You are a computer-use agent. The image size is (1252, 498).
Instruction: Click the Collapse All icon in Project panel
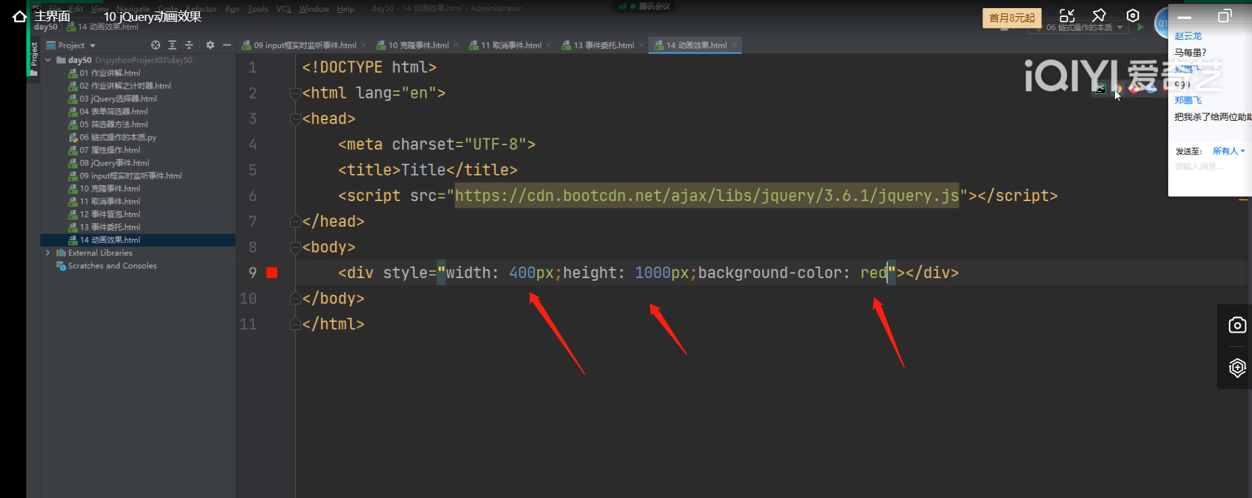click(x=189, y=45)
